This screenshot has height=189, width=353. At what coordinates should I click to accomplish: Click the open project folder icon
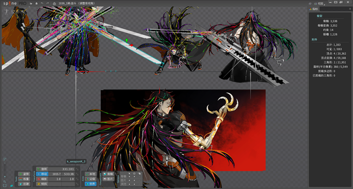[x=31, y=4]
